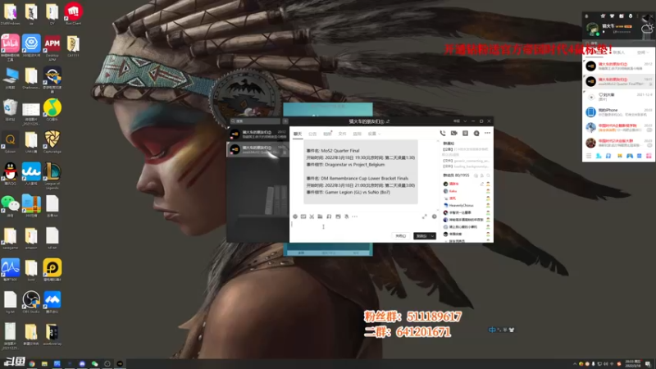The image size is (656, 369).
Task: Click the image icon in chat toolbar
Action: pyautogui.click(x=338, y=216)
